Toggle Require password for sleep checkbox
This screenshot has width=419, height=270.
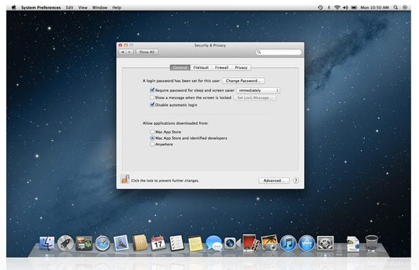152,90
